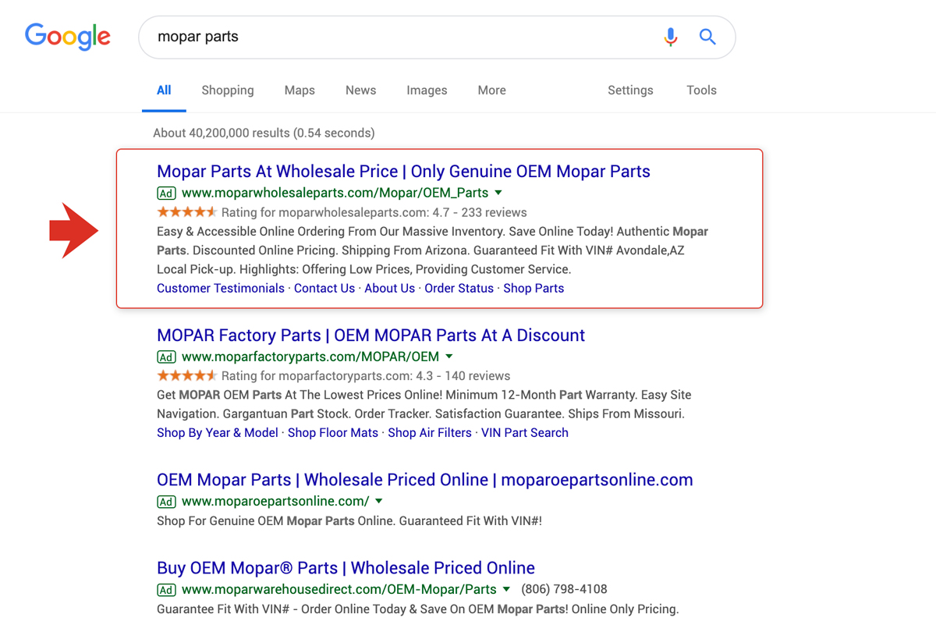Open search Tools
Image resolution: width=936 pixels, height=639 pixels.
(x=701, y=91)
